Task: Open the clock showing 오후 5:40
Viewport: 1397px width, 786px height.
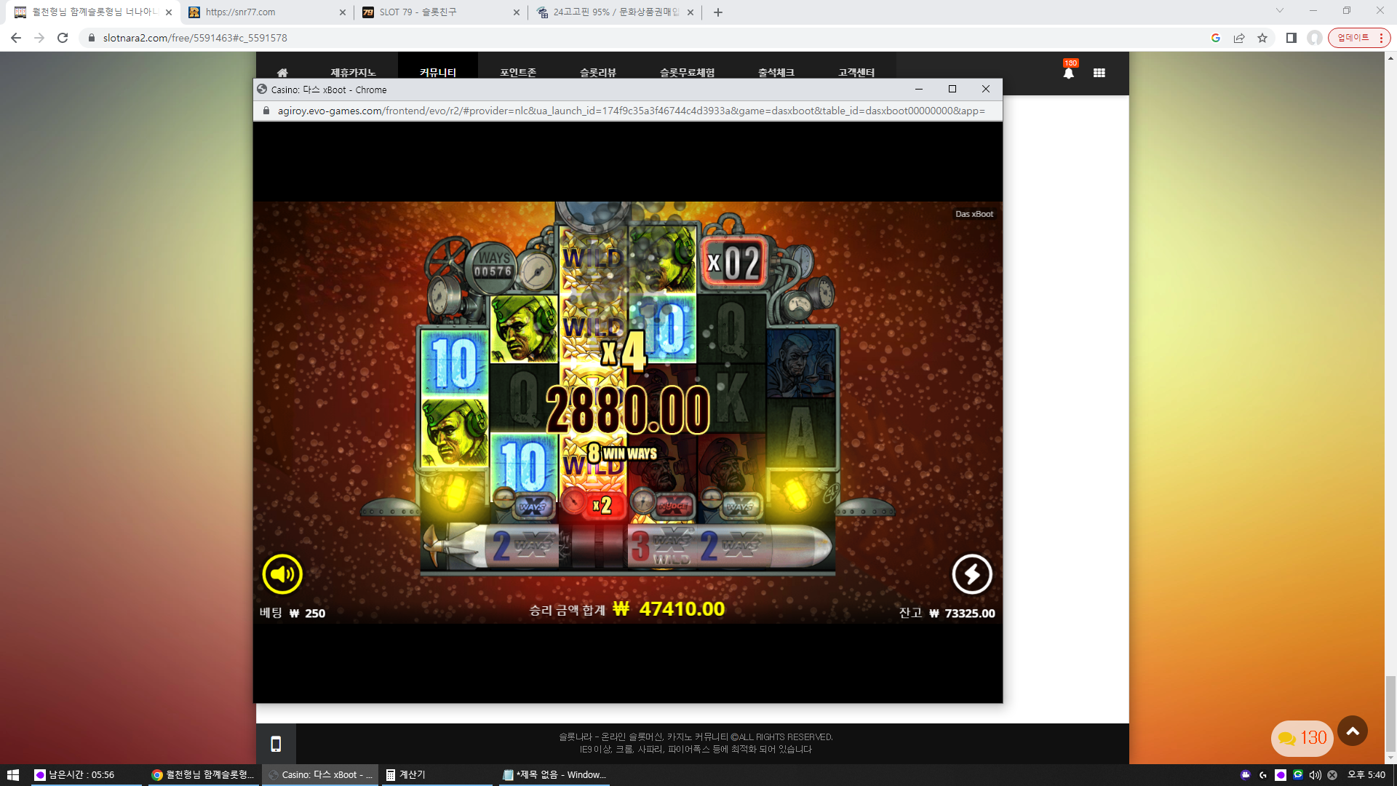Action: [x=1366, y=775]
